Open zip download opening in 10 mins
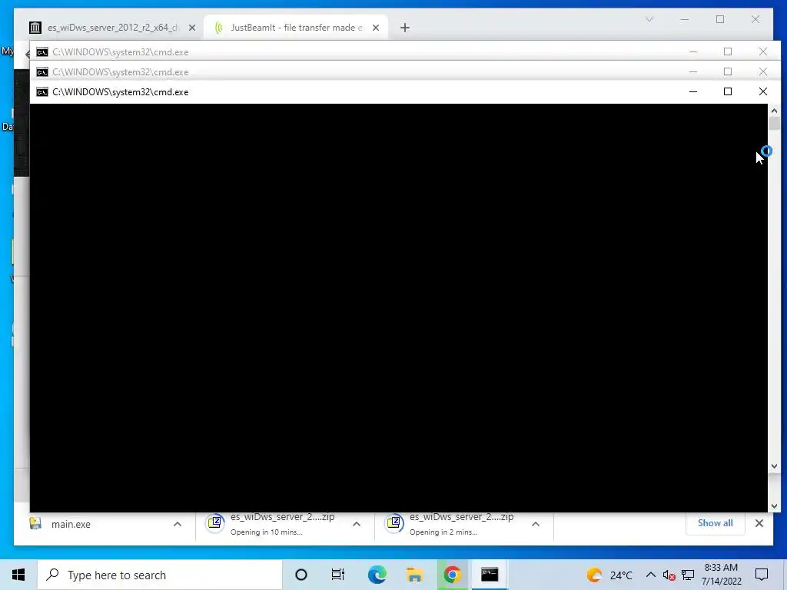The width and height of the screenshot is (787, 590). 271,524
